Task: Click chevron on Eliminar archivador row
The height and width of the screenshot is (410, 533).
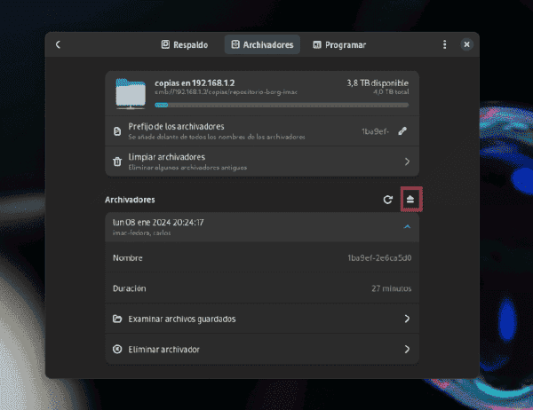Action: [x=407, y=349]
